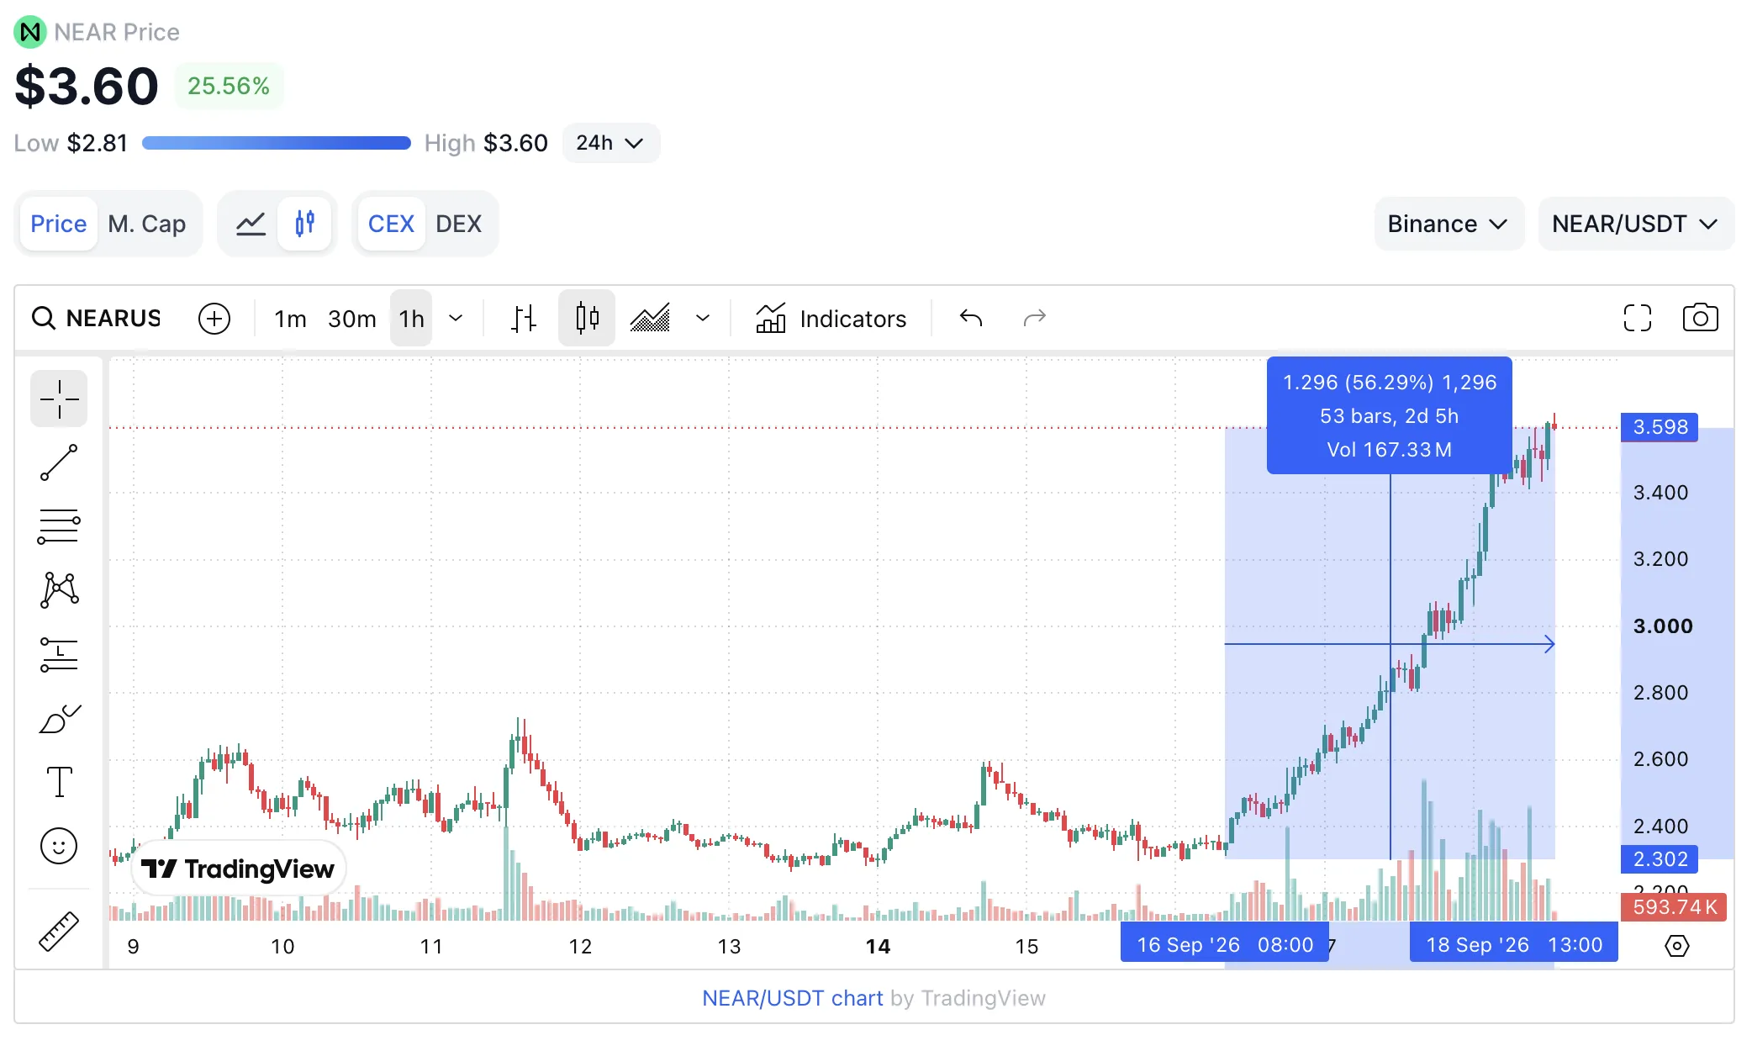
Task: Select the ruler measure tool
Action: point(59,931)
